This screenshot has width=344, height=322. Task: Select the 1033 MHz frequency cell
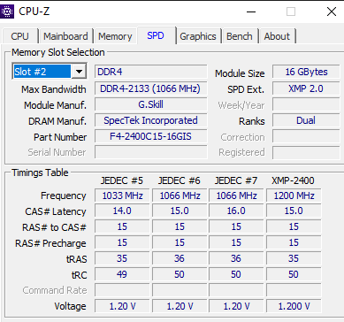(x=122, y=195)
